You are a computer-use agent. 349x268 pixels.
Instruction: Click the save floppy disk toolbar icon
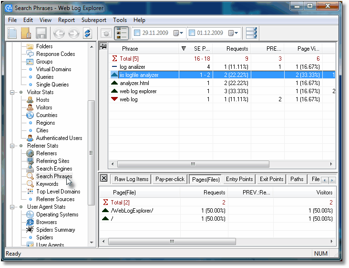click(41, 33)
